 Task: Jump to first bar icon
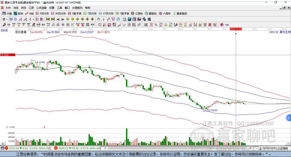click(x=48, y=19)
